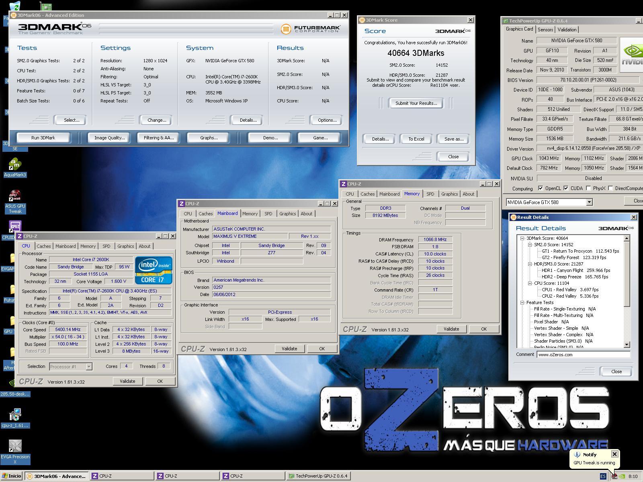Viewport: 643px width, 482px height.
Task: Click Result Details scrollbar down arrow
Action: click(627, 345)
